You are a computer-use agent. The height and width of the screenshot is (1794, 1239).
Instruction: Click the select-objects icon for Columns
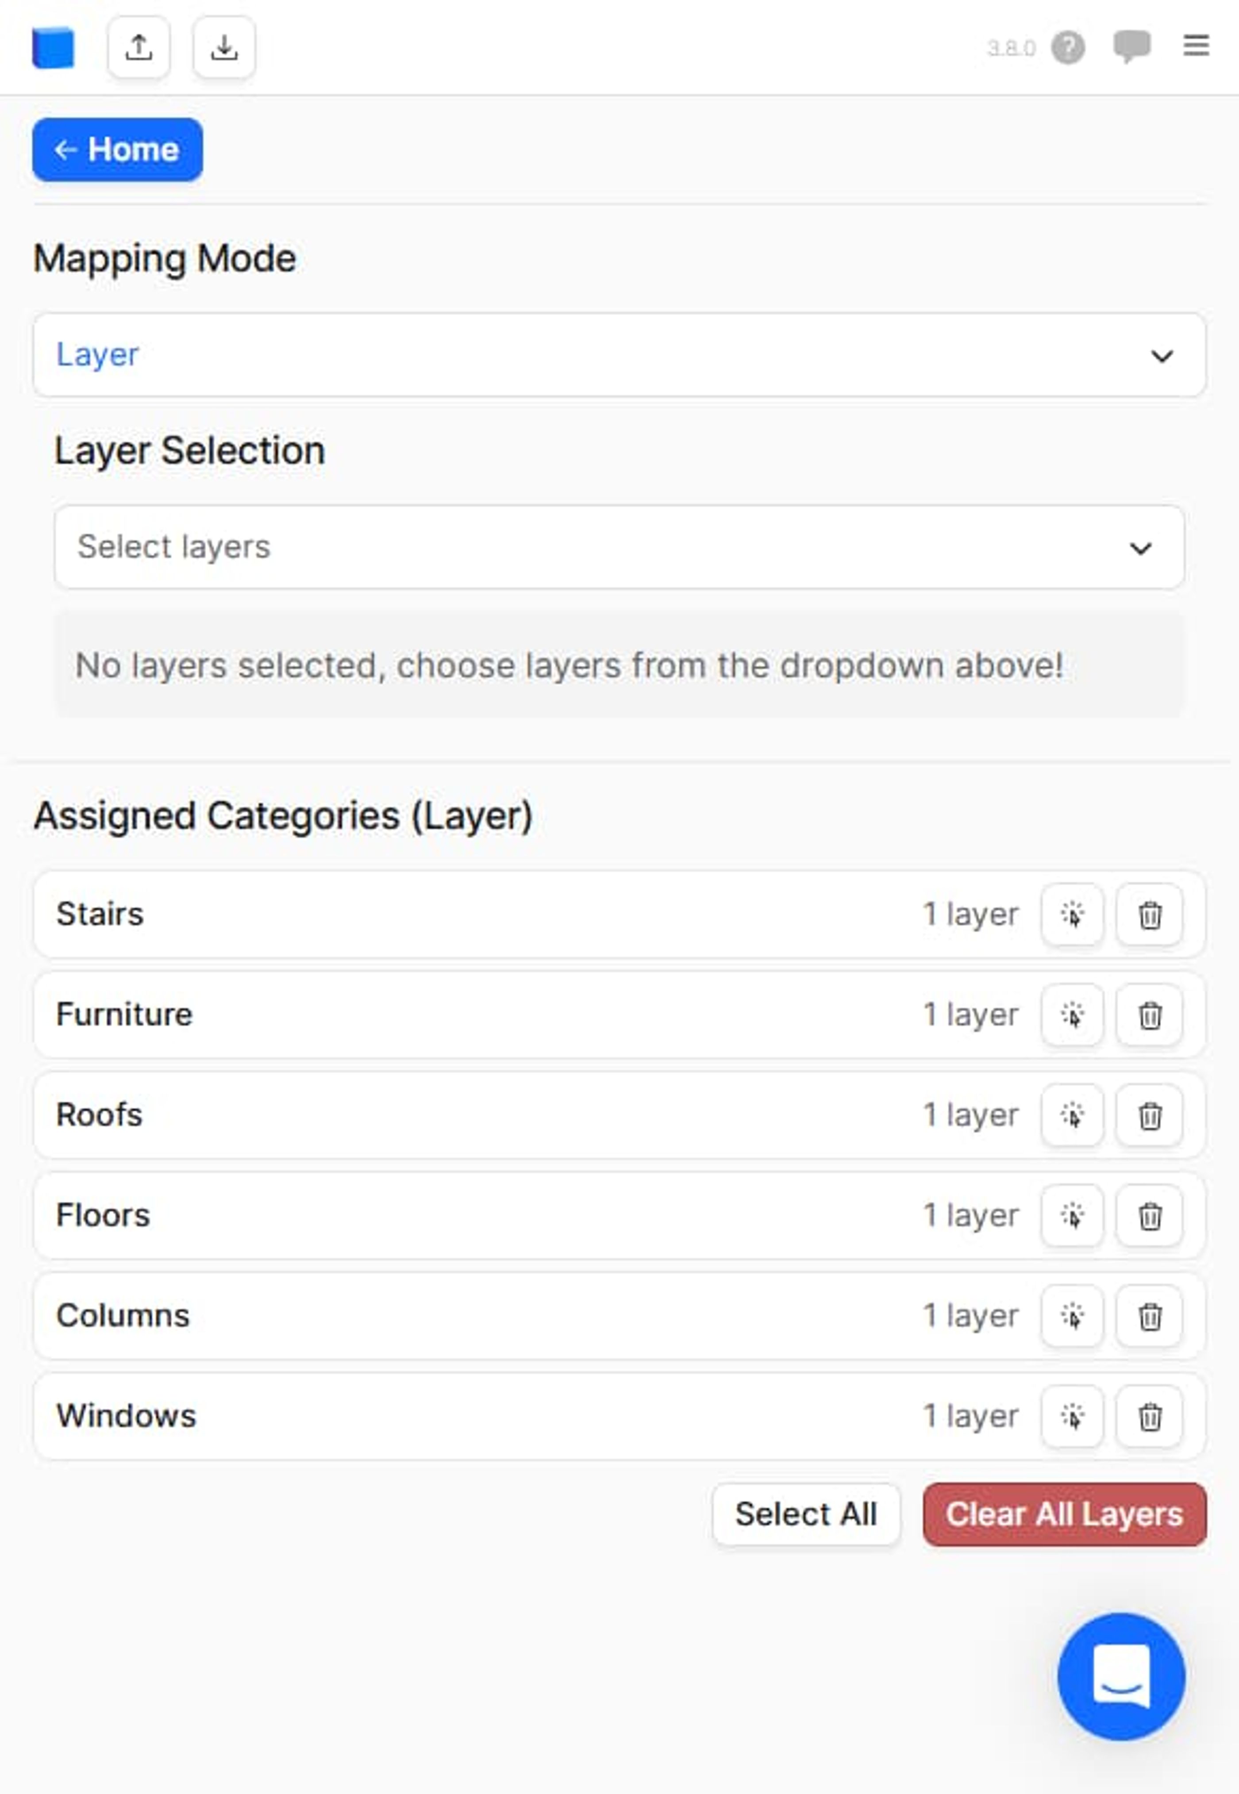(1072, 1316)
